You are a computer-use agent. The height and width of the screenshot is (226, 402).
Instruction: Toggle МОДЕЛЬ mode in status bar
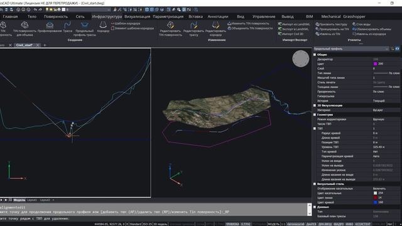tap(273, 224)
